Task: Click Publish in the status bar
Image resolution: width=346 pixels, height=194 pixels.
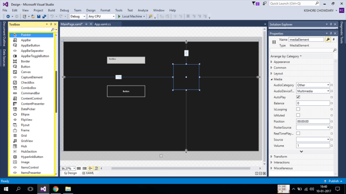Action: pyautogui.click(x=333, y=181)
